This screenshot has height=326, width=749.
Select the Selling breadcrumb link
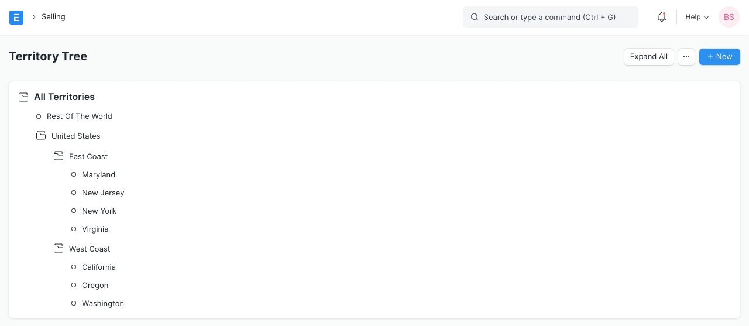click(53, 17)
